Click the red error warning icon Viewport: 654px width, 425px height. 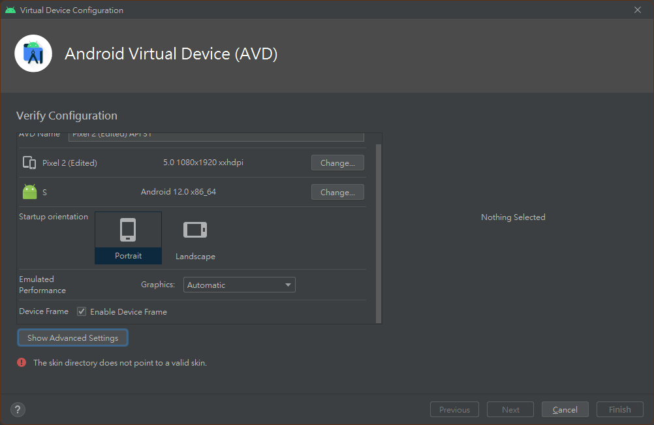[22, 362]
